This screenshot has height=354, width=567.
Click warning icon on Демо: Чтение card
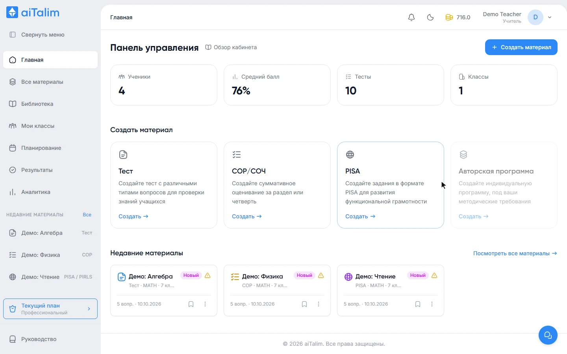point(434,275)
